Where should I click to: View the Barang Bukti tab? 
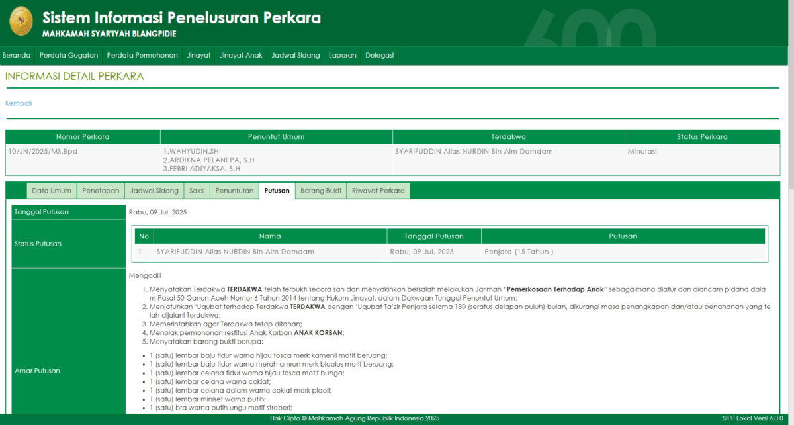click(321, 191)
